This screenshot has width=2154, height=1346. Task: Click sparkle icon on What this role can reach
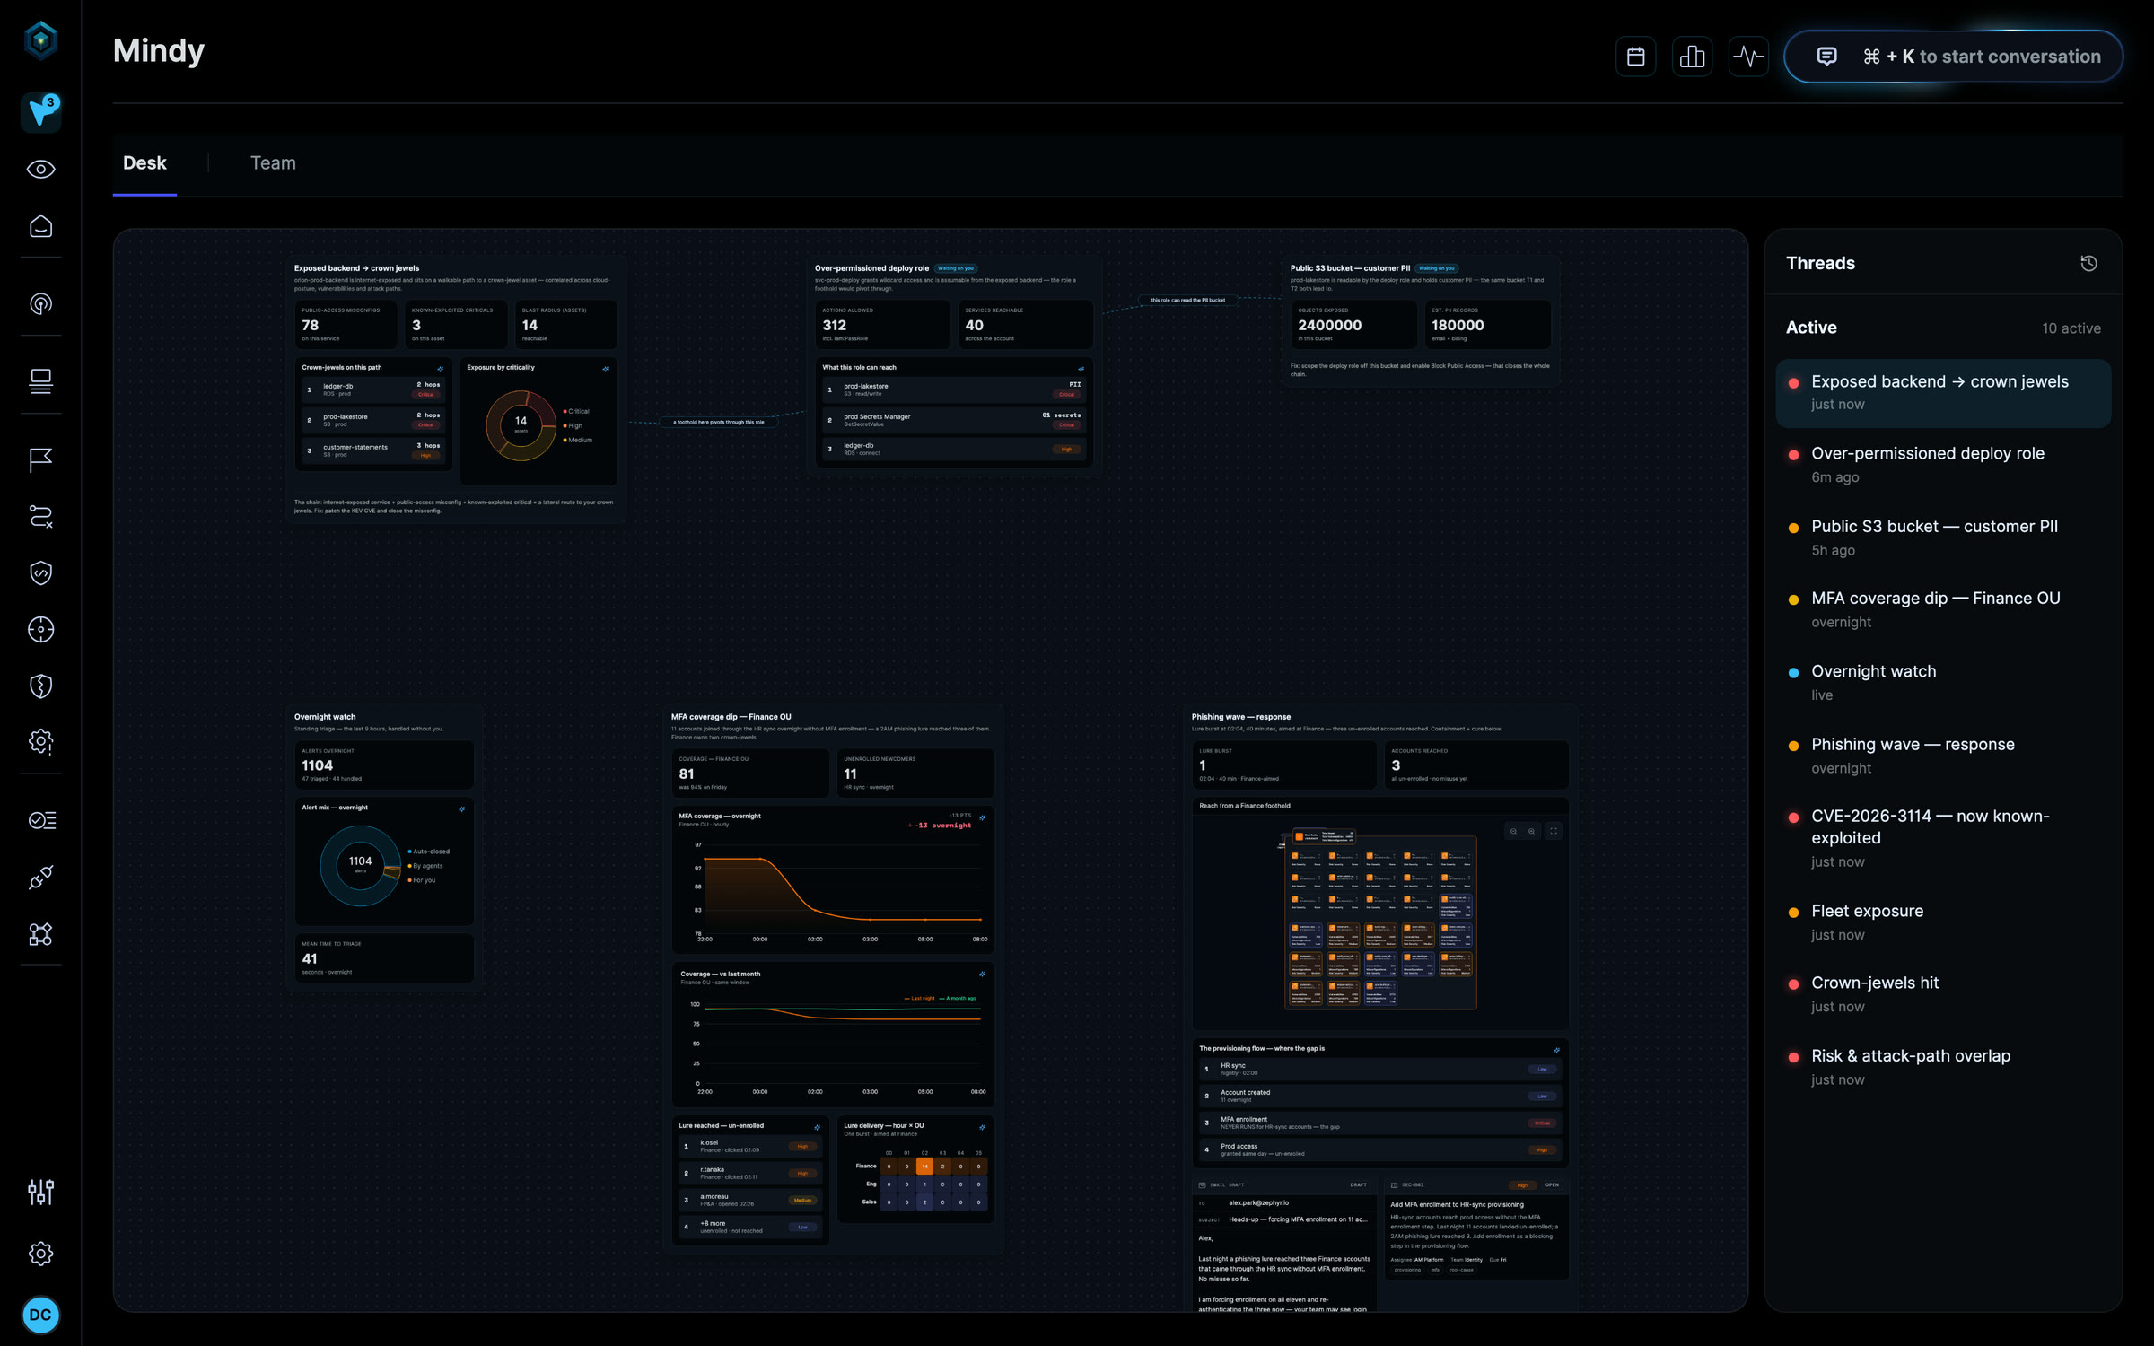1081,369
